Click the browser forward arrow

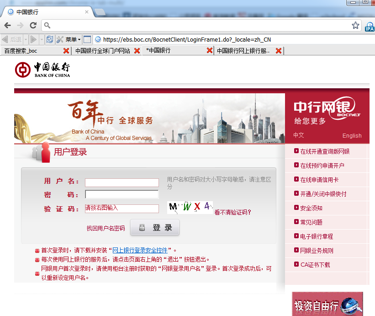tap(21, 25)
